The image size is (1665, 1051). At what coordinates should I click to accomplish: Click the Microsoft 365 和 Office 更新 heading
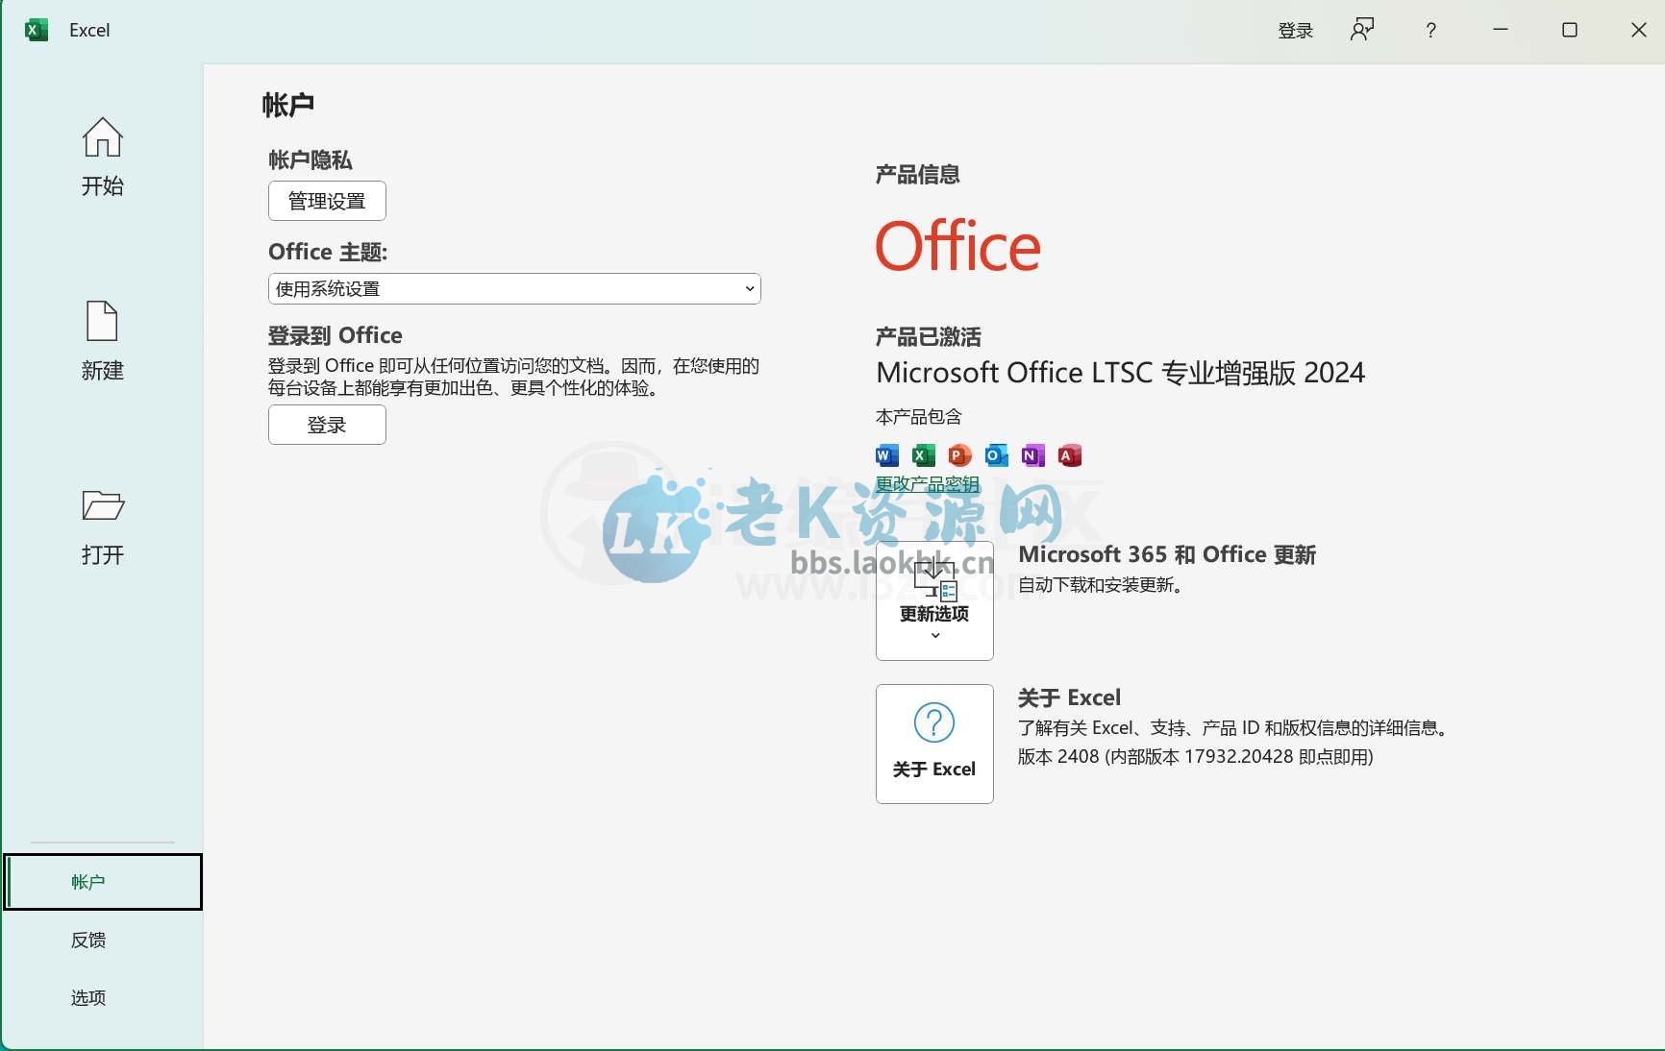(x=1167, y=554)
